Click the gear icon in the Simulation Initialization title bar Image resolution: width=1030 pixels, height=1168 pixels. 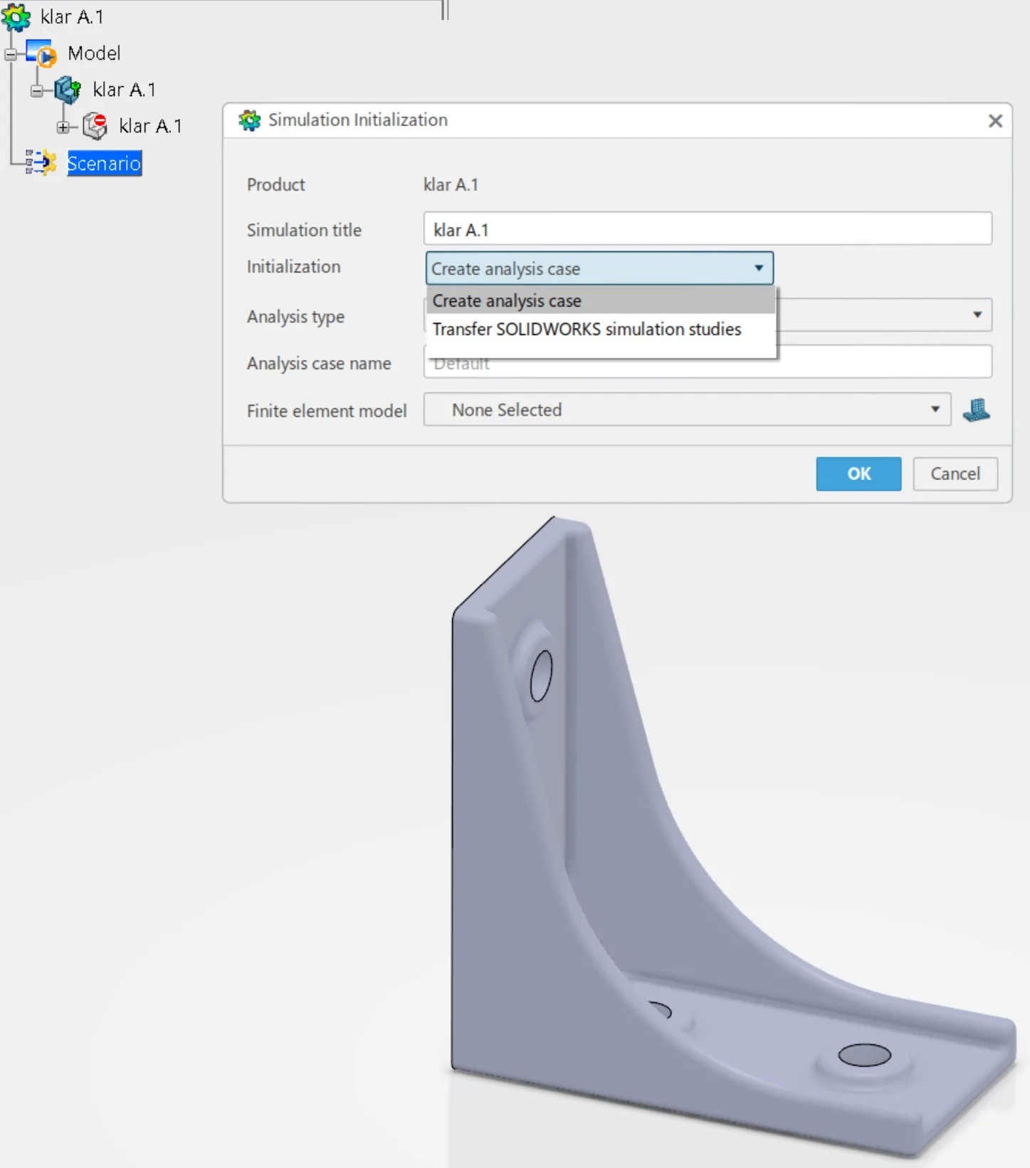(250, 120)
